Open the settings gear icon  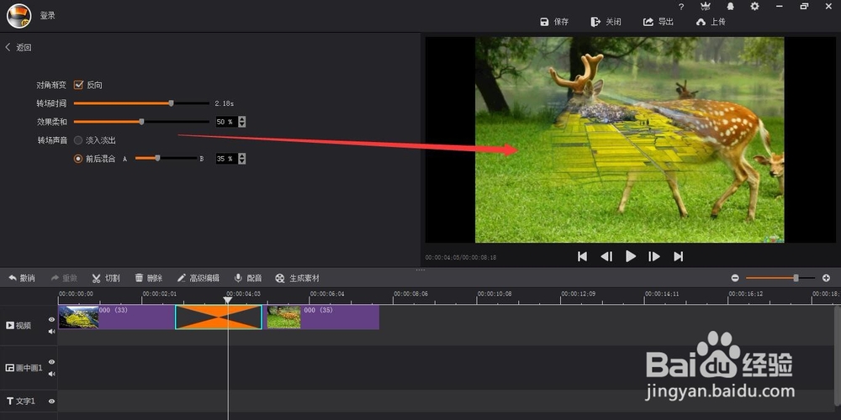coord(754,7)
